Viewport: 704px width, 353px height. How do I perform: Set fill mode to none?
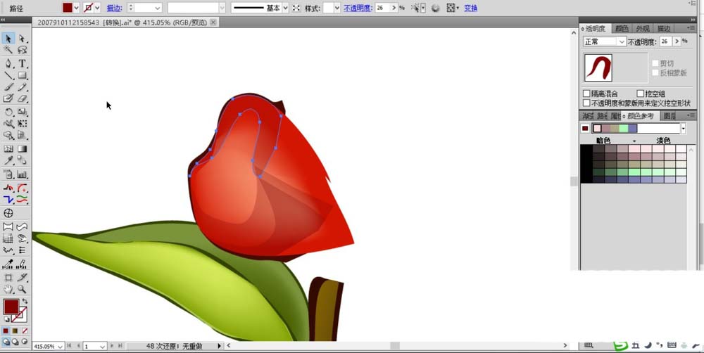pos(25,331)
